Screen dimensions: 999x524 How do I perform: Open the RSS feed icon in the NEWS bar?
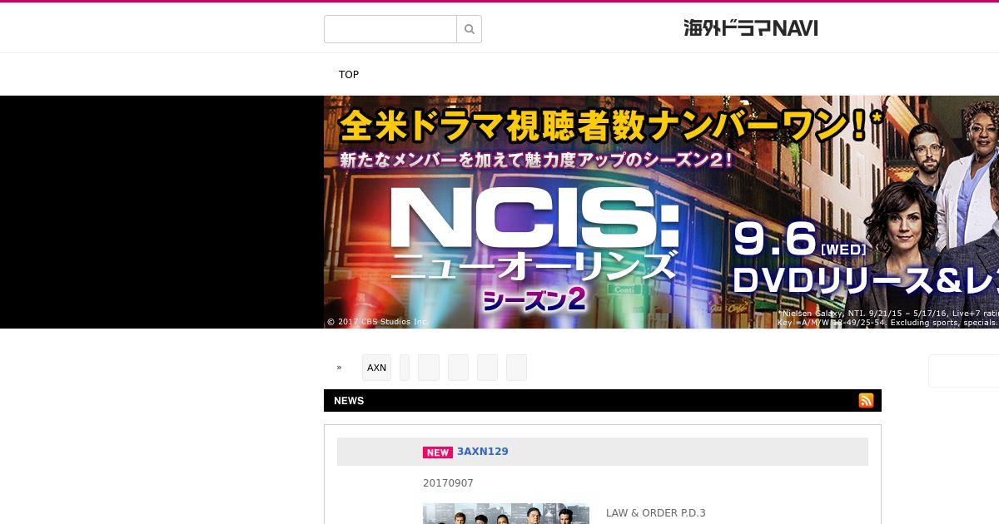coord(866,400)
